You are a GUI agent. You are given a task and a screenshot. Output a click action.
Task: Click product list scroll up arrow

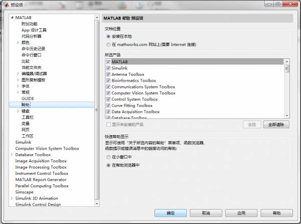click(x=287, y=61)
